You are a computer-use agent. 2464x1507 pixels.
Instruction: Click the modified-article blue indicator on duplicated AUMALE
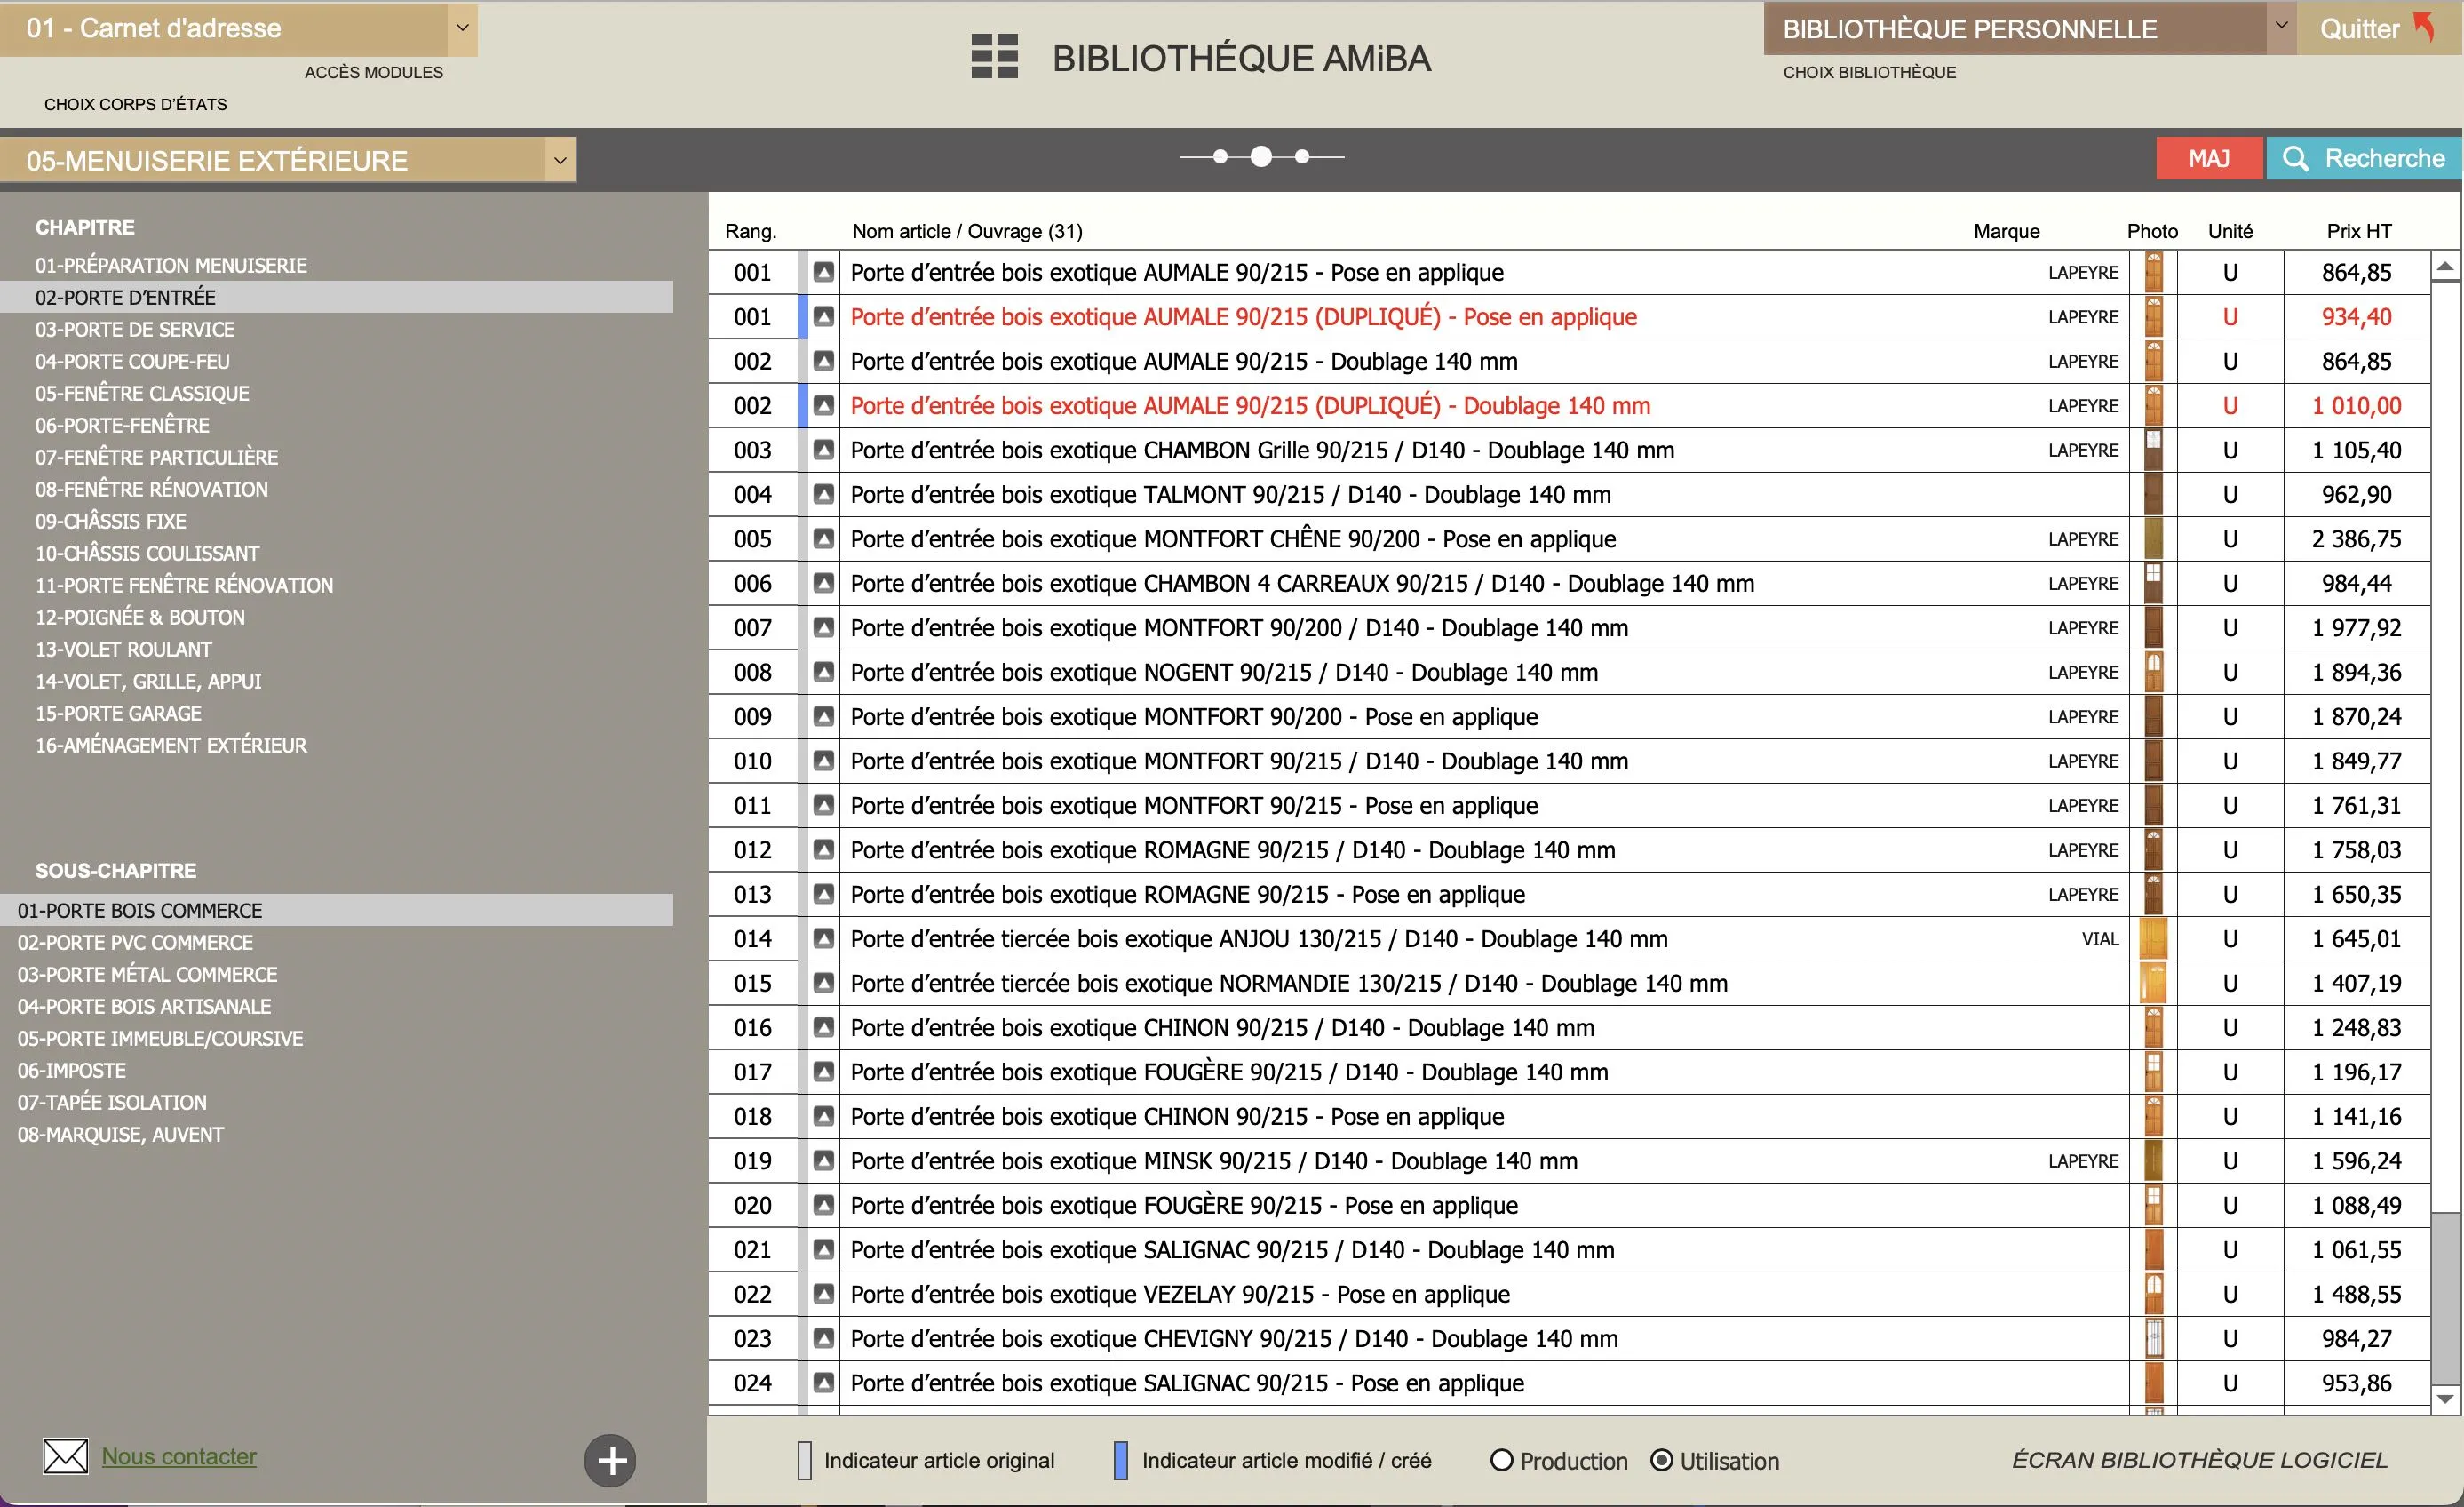click(802, 317)
